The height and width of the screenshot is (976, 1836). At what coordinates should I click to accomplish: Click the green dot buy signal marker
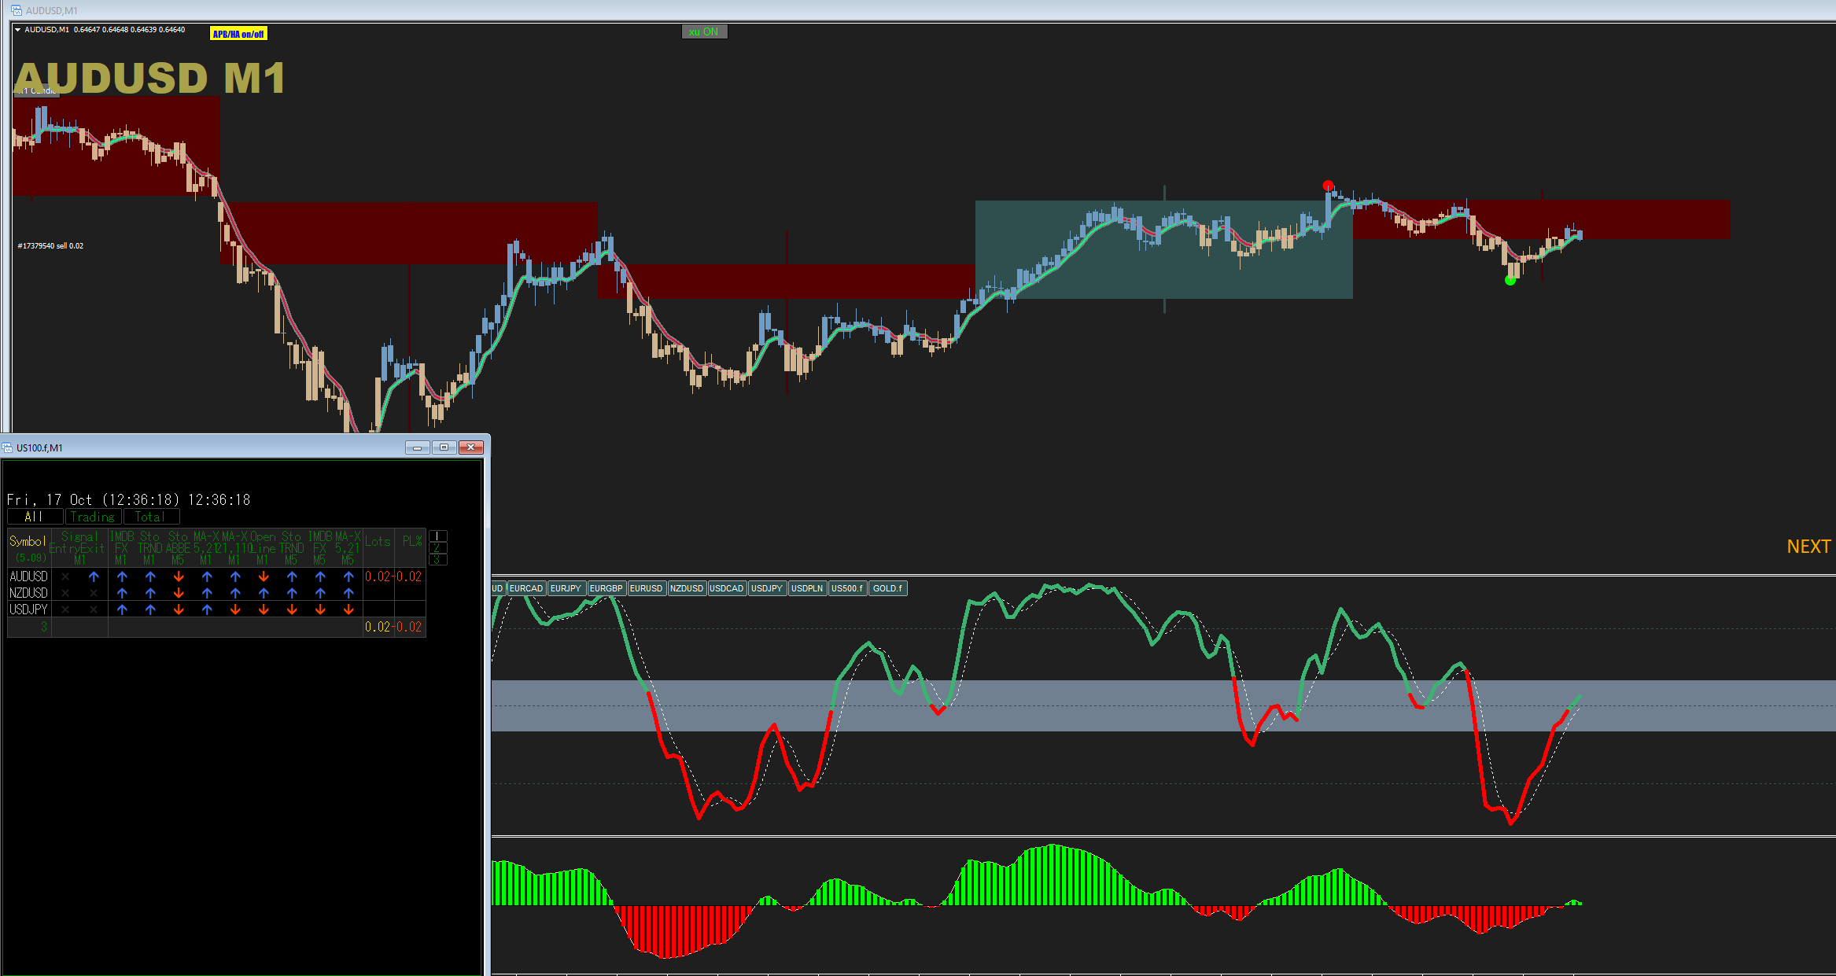click(x=1510, y=280)
